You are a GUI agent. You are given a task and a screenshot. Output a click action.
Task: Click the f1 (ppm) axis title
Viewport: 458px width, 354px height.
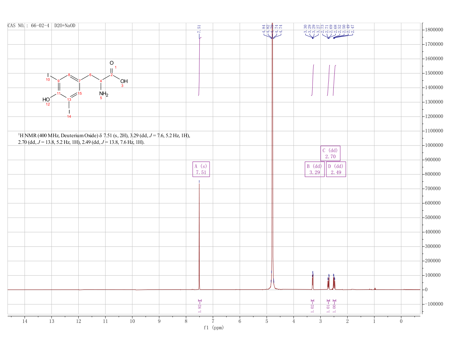[214, 328]
